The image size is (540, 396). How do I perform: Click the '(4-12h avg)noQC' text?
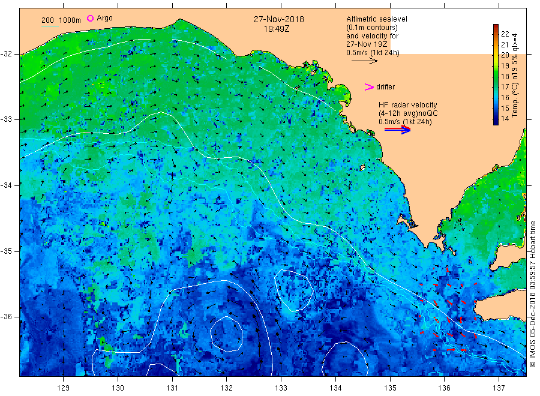tap(408, 113)
